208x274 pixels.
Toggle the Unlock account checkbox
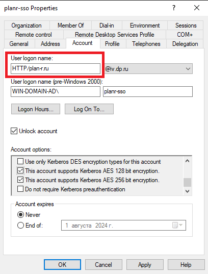pos(14,131)
